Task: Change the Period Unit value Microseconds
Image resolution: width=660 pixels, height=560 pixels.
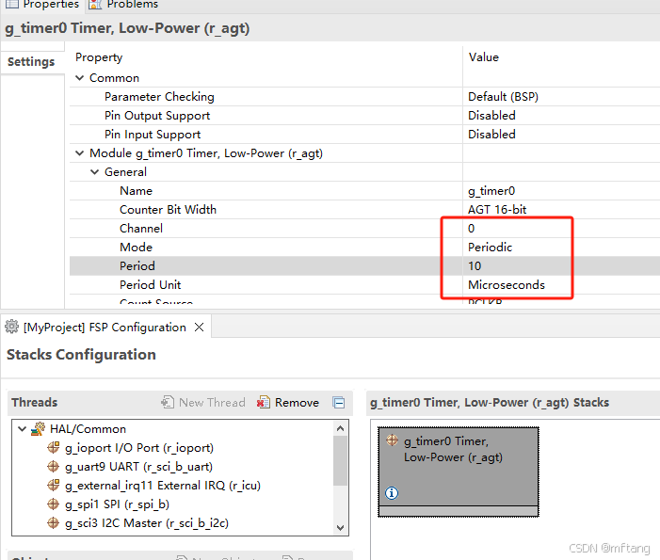Action: pos(507,285)
